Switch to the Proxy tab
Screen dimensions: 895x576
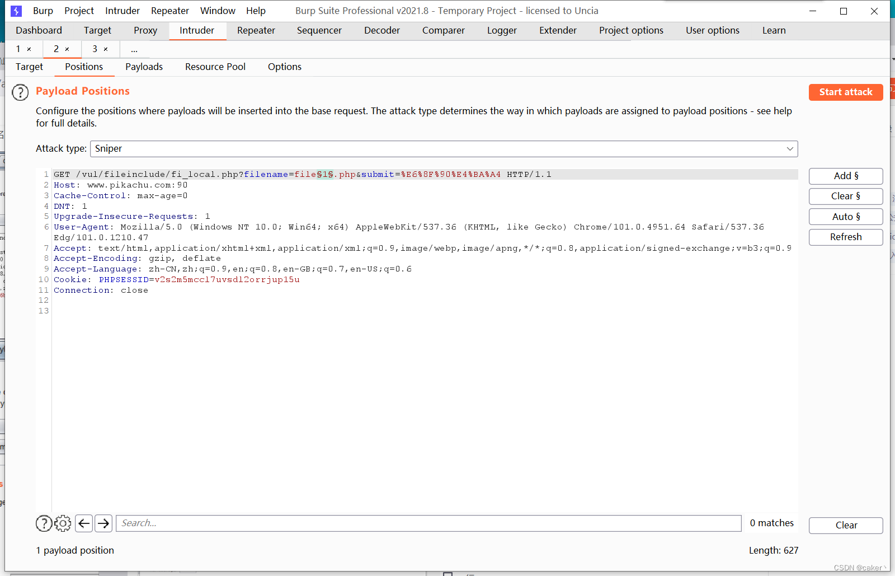click(145, 30)
